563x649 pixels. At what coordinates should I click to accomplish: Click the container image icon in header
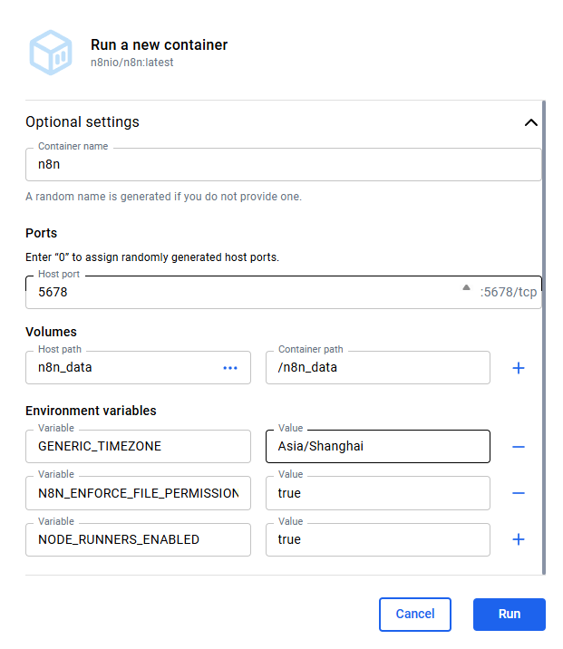tap(50, 52)
